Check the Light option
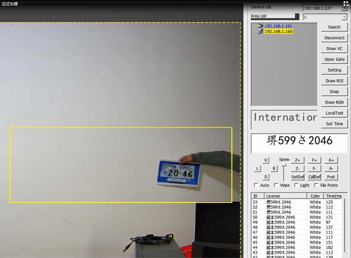This screenshot has height=258, width=351. [x=297, y=185]
